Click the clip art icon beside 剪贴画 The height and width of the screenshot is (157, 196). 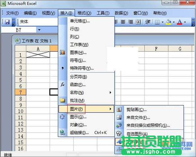click(x=119, y=109)
